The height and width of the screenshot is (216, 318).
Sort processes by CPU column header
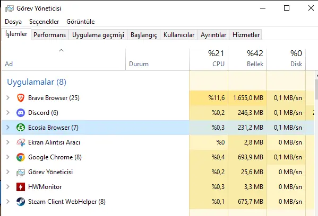tap(209, 59)
